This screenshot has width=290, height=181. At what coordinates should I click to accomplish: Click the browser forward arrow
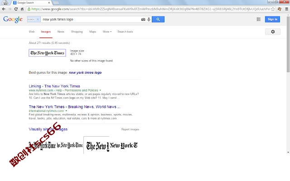pos(10,9)
